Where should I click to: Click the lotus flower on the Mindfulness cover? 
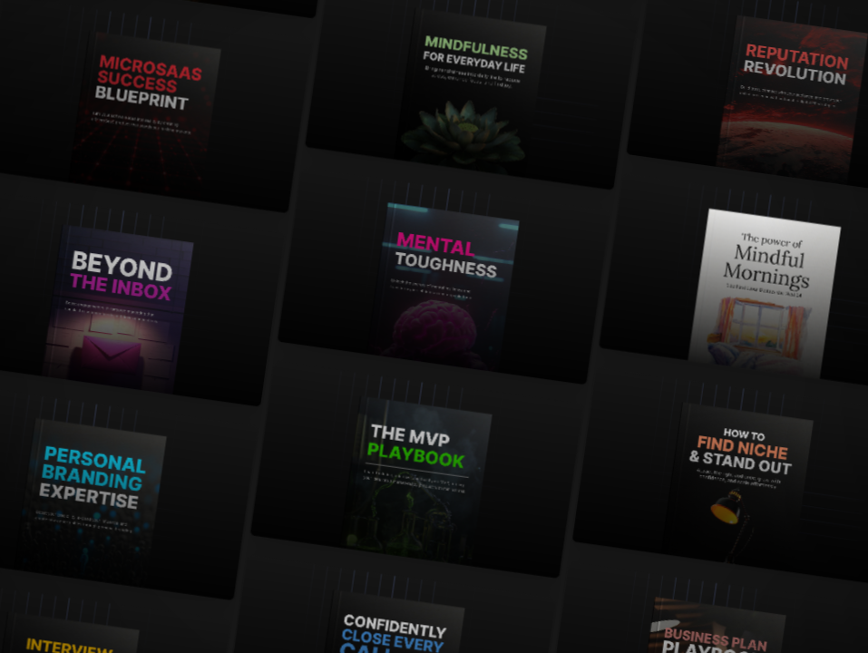coord(463,136)
